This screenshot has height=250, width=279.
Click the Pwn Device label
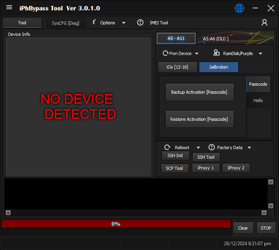(181, 53)
